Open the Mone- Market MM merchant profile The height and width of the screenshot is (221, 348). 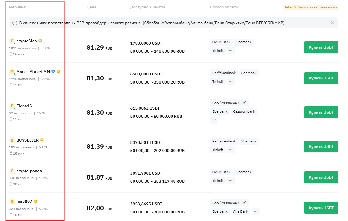pyautogui.click(x=33, y=72)
